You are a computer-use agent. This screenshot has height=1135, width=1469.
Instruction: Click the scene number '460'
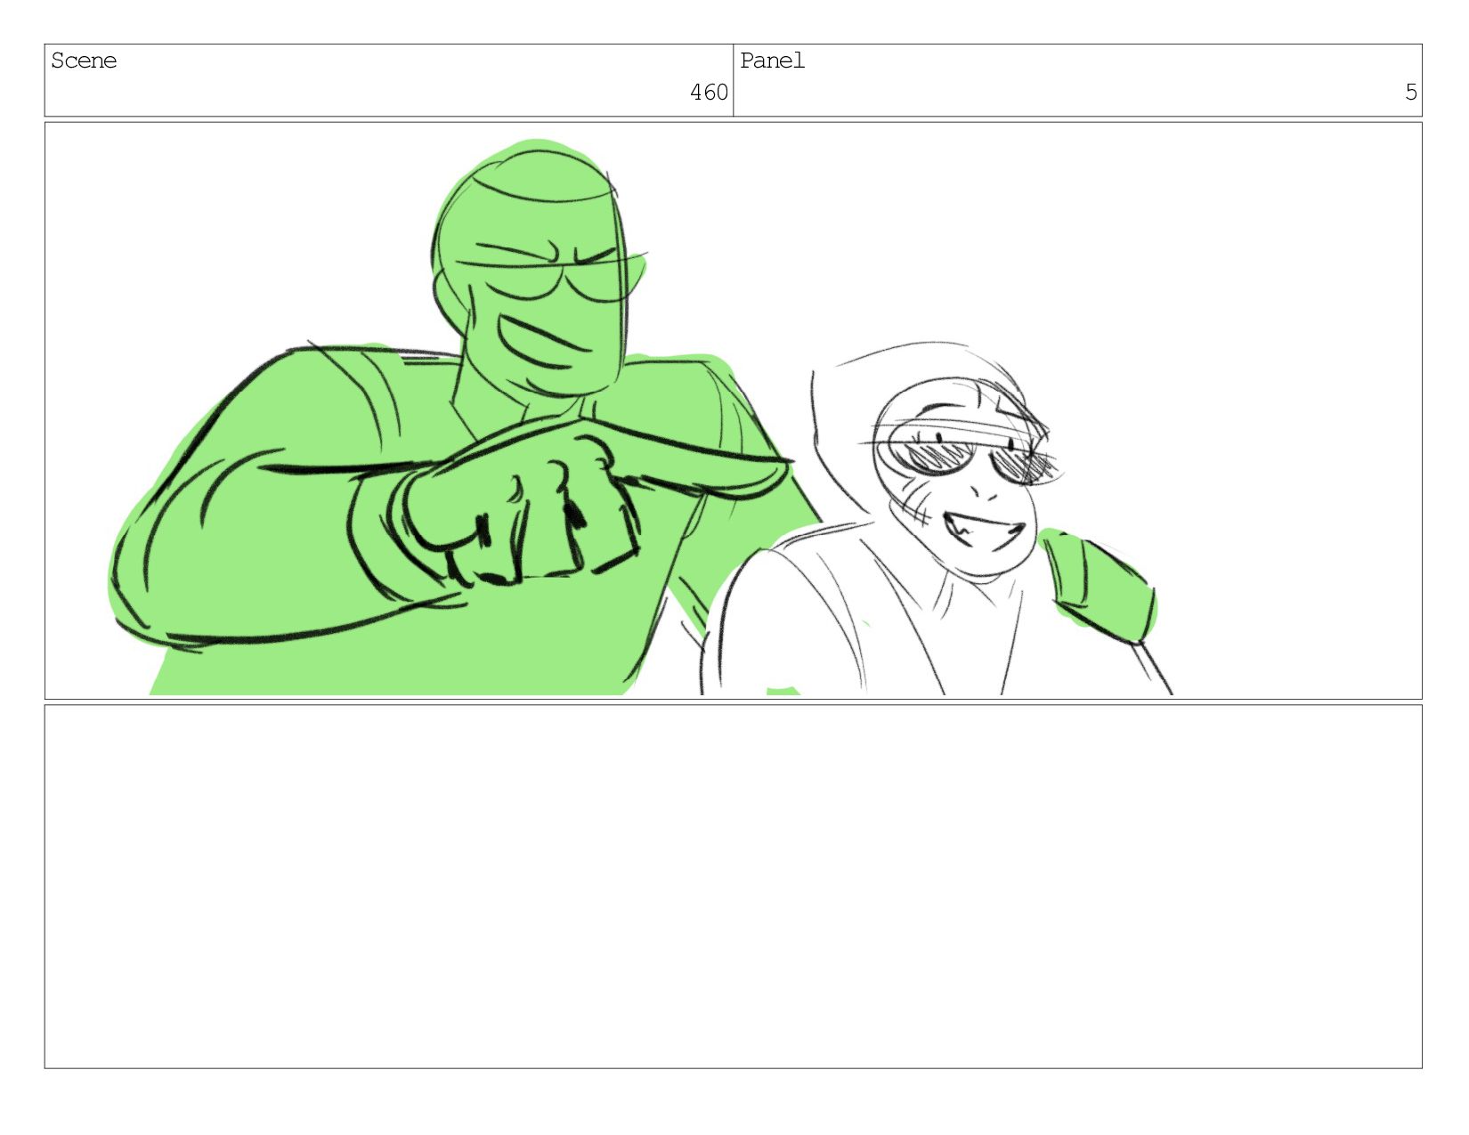click(709, 93)
